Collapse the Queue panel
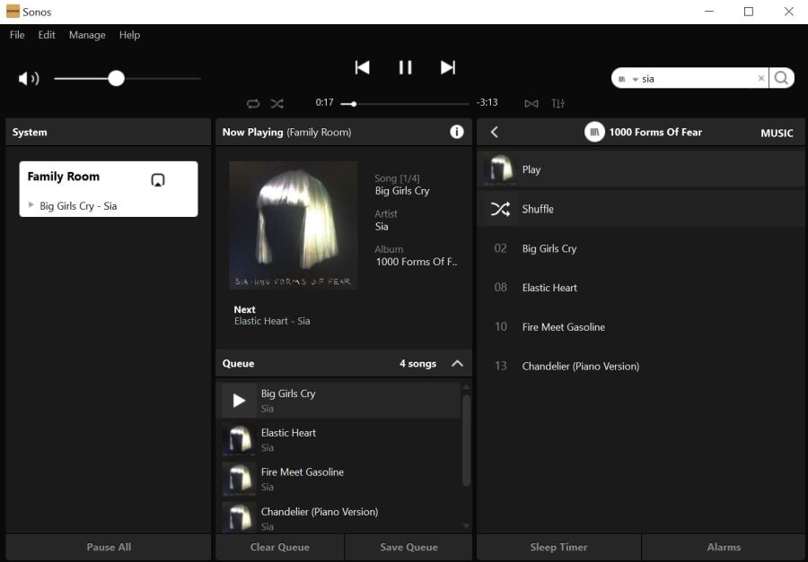 coord(457,363)
